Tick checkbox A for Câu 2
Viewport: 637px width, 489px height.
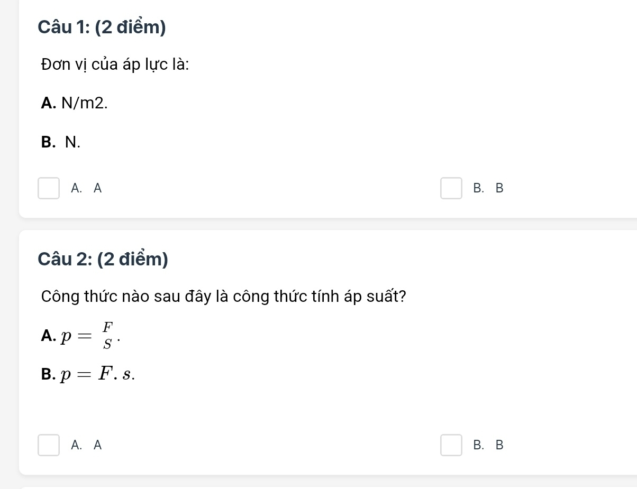pyautogui.click(x=49, y=445)
